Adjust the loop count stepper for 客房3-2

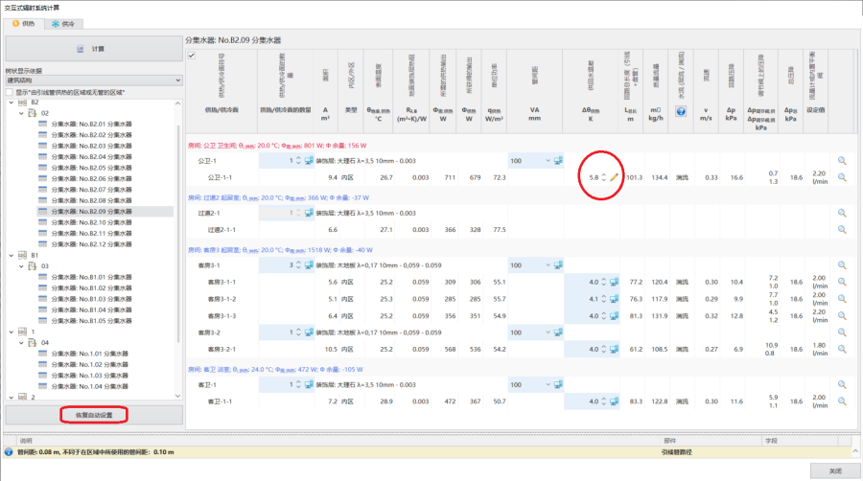click(x=298, y=332)
